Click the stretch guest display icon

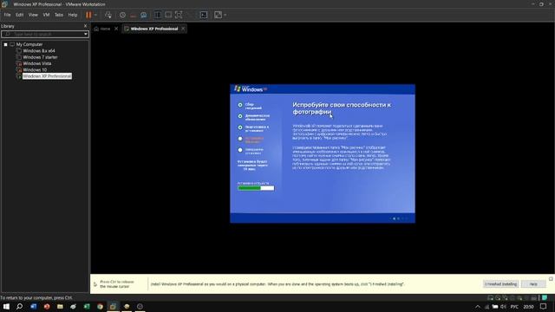click(x=218, y=15)
